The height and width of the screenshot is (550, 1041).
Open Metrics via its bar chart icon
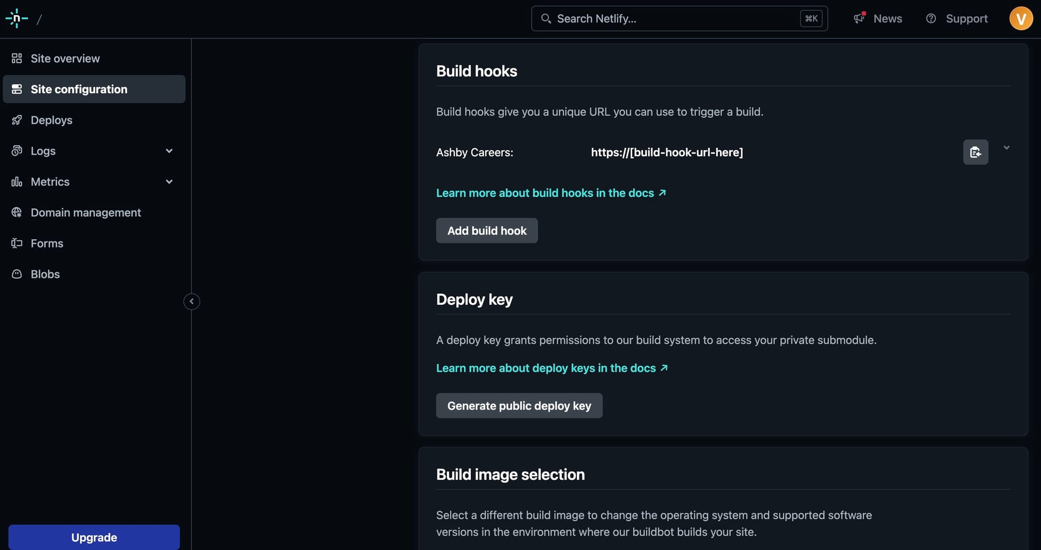17,182
